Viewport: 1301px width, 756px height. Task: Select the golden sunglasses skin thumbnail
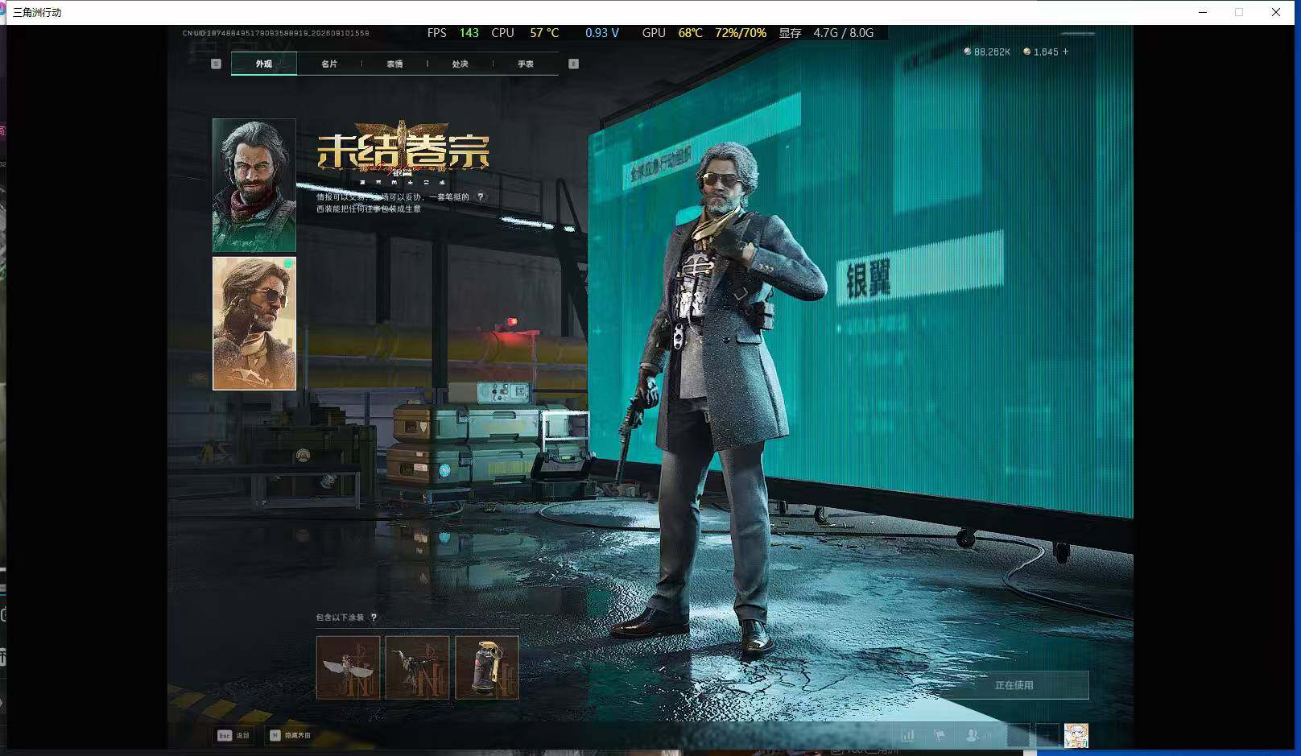coord(254,324)
